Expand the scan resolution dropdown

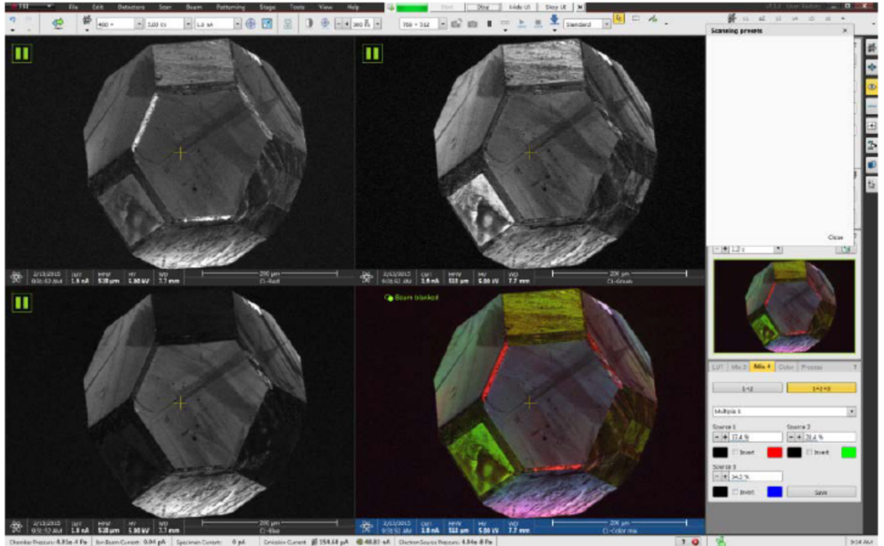point(443,24)
